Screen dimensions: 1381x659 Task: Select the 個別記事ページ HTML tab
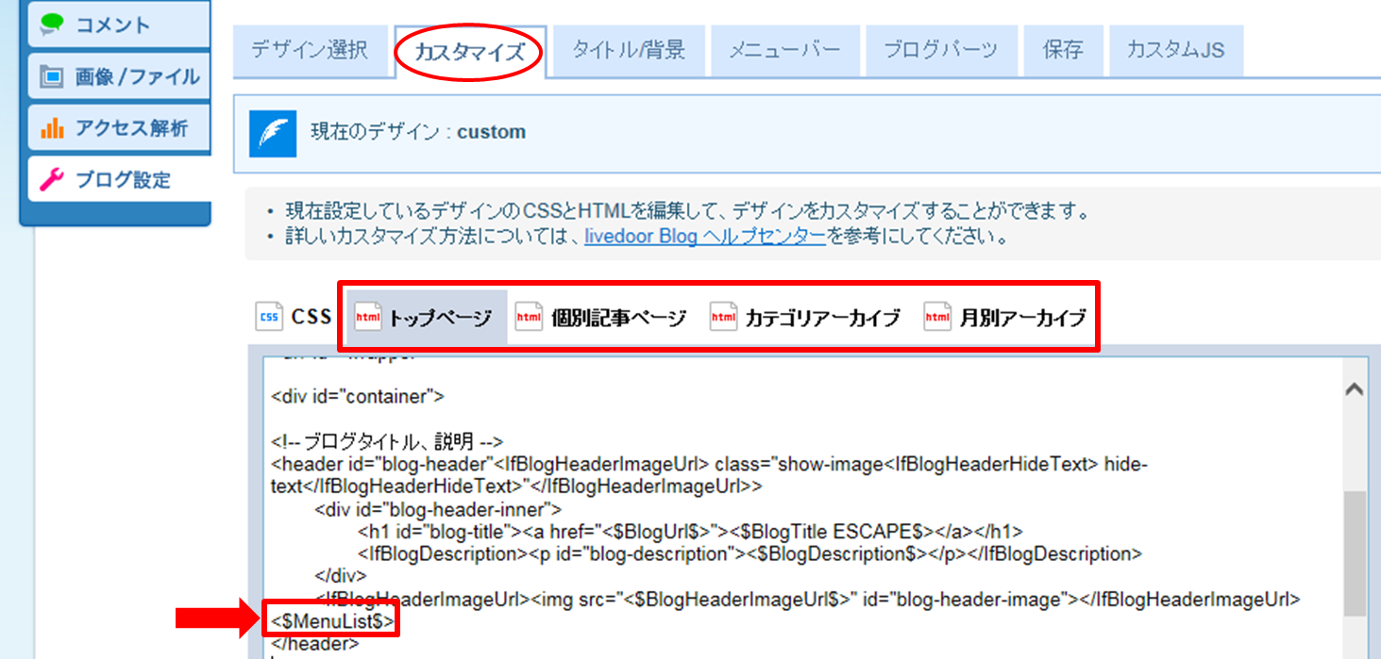tap(601, 318)
